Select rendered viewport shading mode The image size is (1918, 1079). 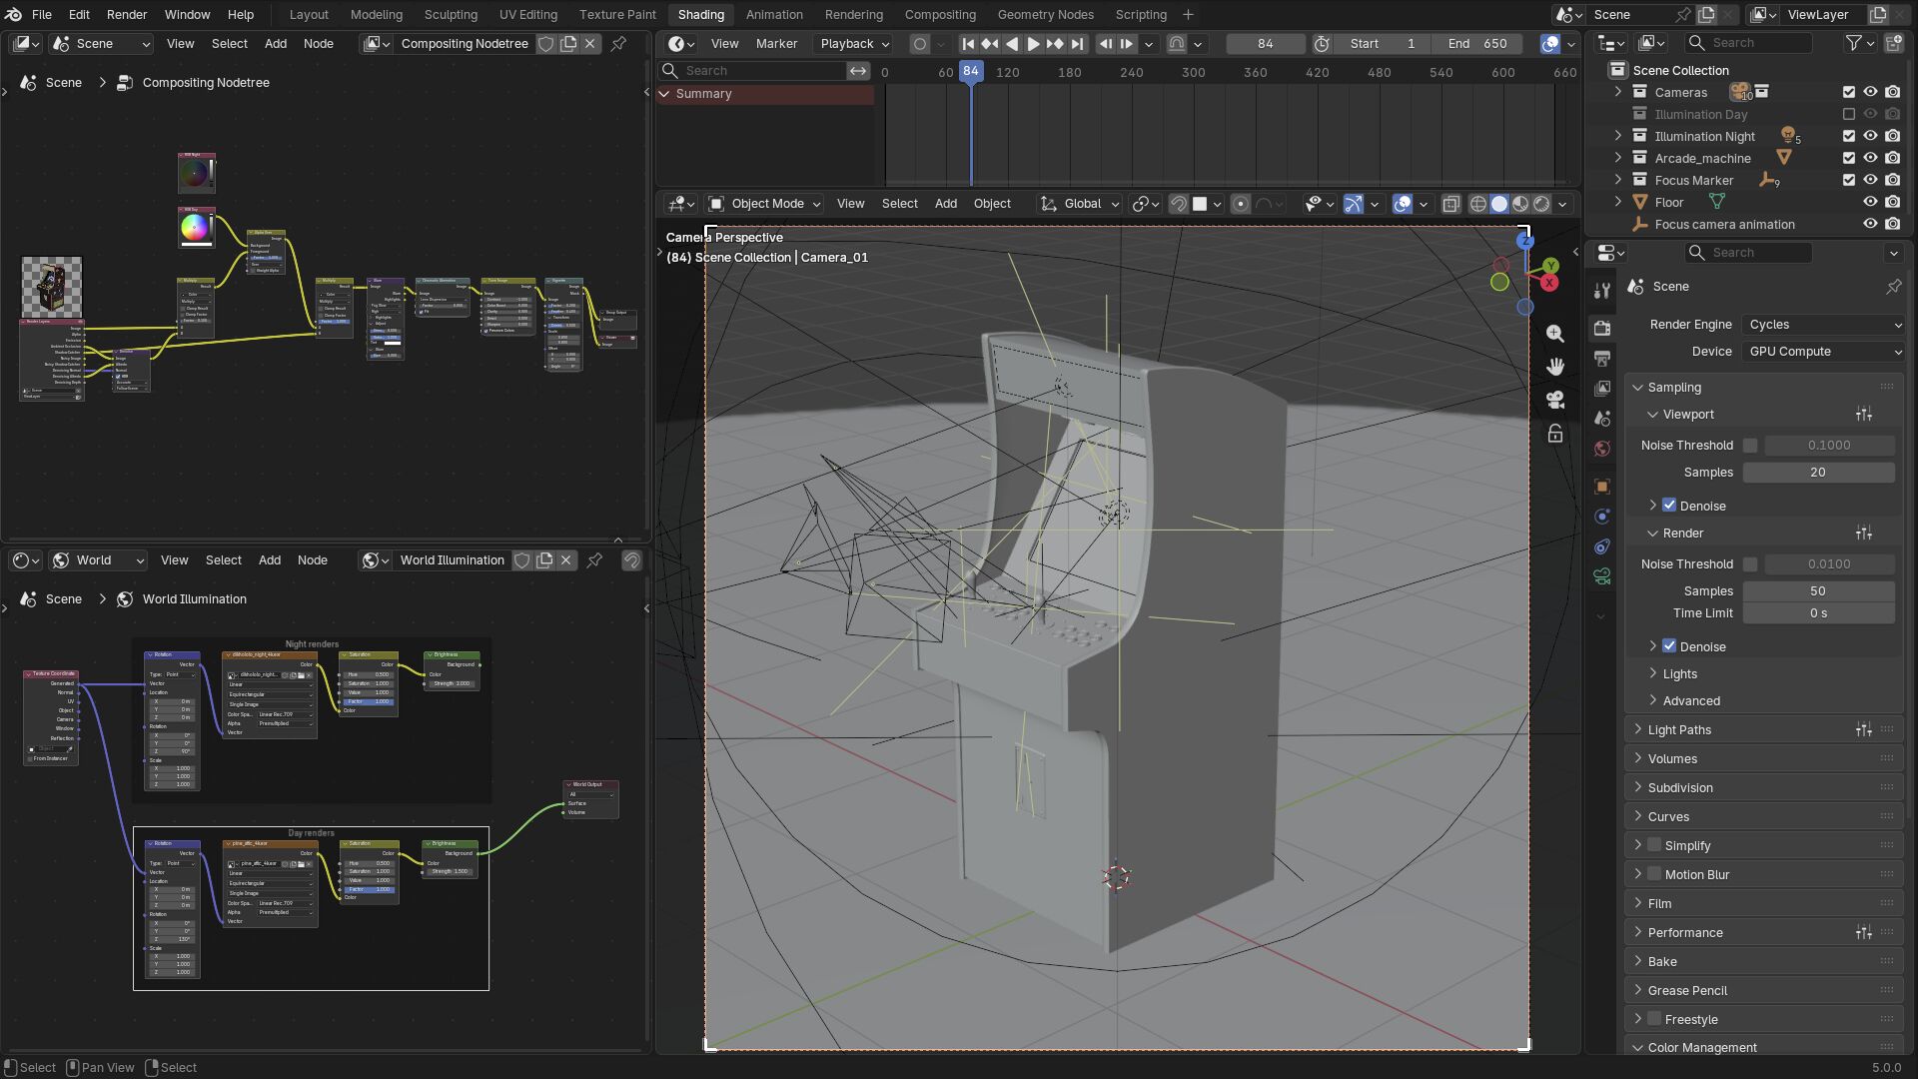1541,204
